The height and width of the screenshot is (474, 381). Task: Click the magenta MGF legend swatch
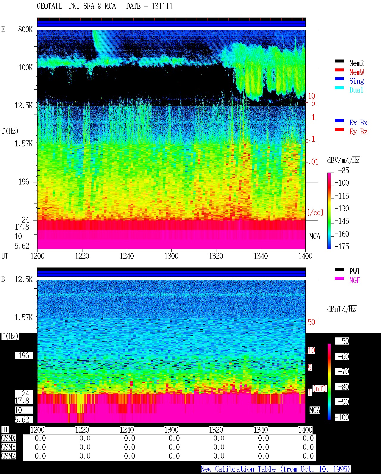pyautogui.click(x=339, y=278)
